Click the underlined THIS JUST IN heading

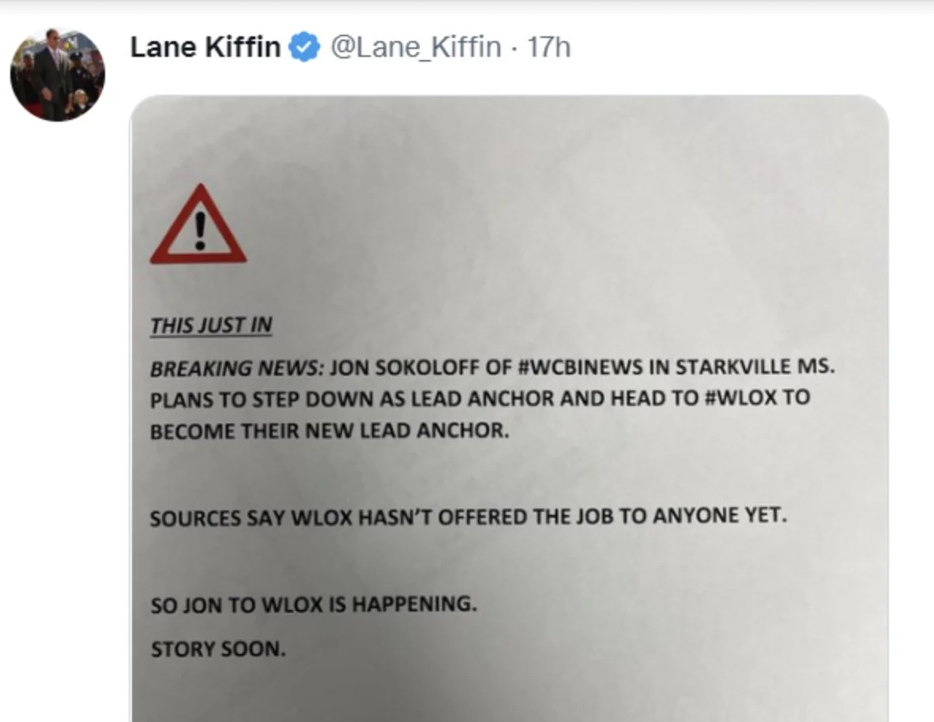(211, 326)
